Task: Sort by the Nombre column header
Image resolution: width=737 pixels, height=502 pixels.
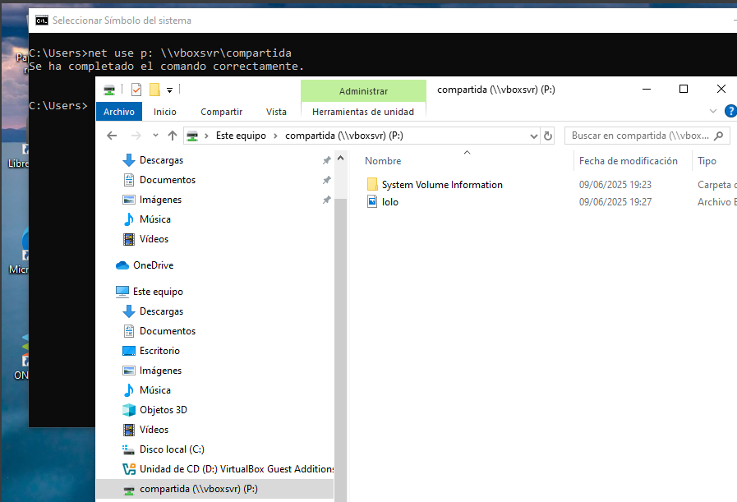Action: [x=383, y=161]
